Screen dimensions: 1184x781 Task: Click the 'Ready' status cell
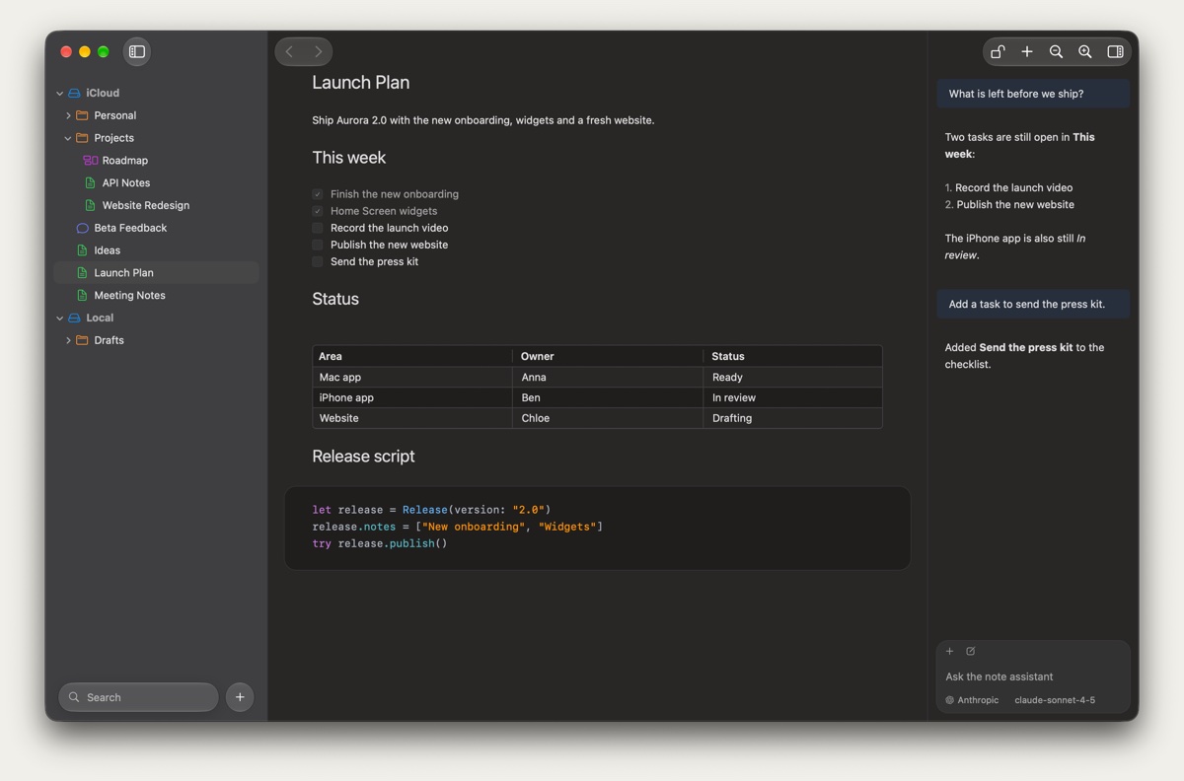click(x=793, y=377)
